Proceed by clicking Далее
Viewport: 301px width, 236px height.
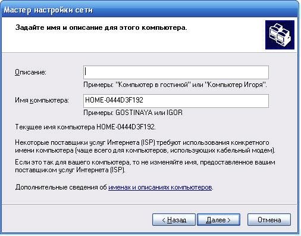(218, 220)
